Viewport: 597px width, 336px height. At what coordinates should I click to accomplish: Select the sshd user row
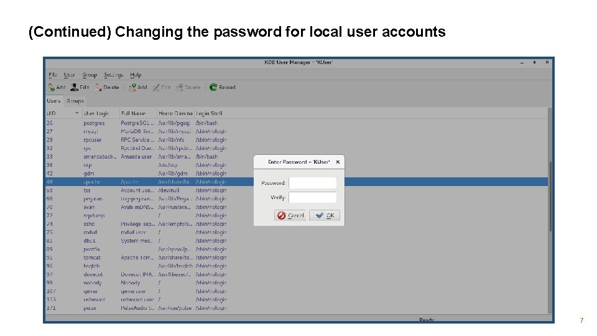(x=297, y=224)
